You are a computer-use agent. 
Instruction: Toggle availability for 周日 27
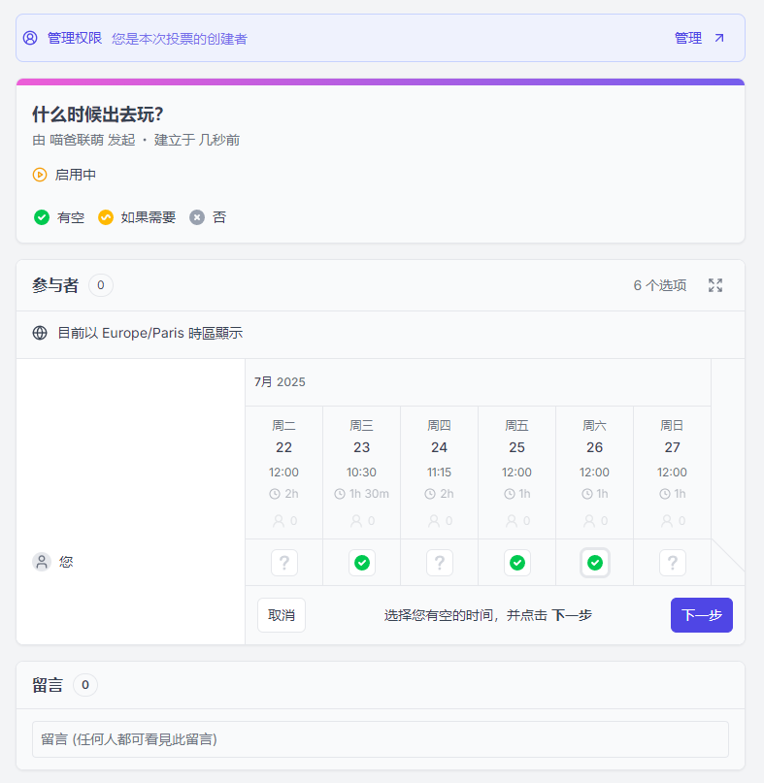673,563
